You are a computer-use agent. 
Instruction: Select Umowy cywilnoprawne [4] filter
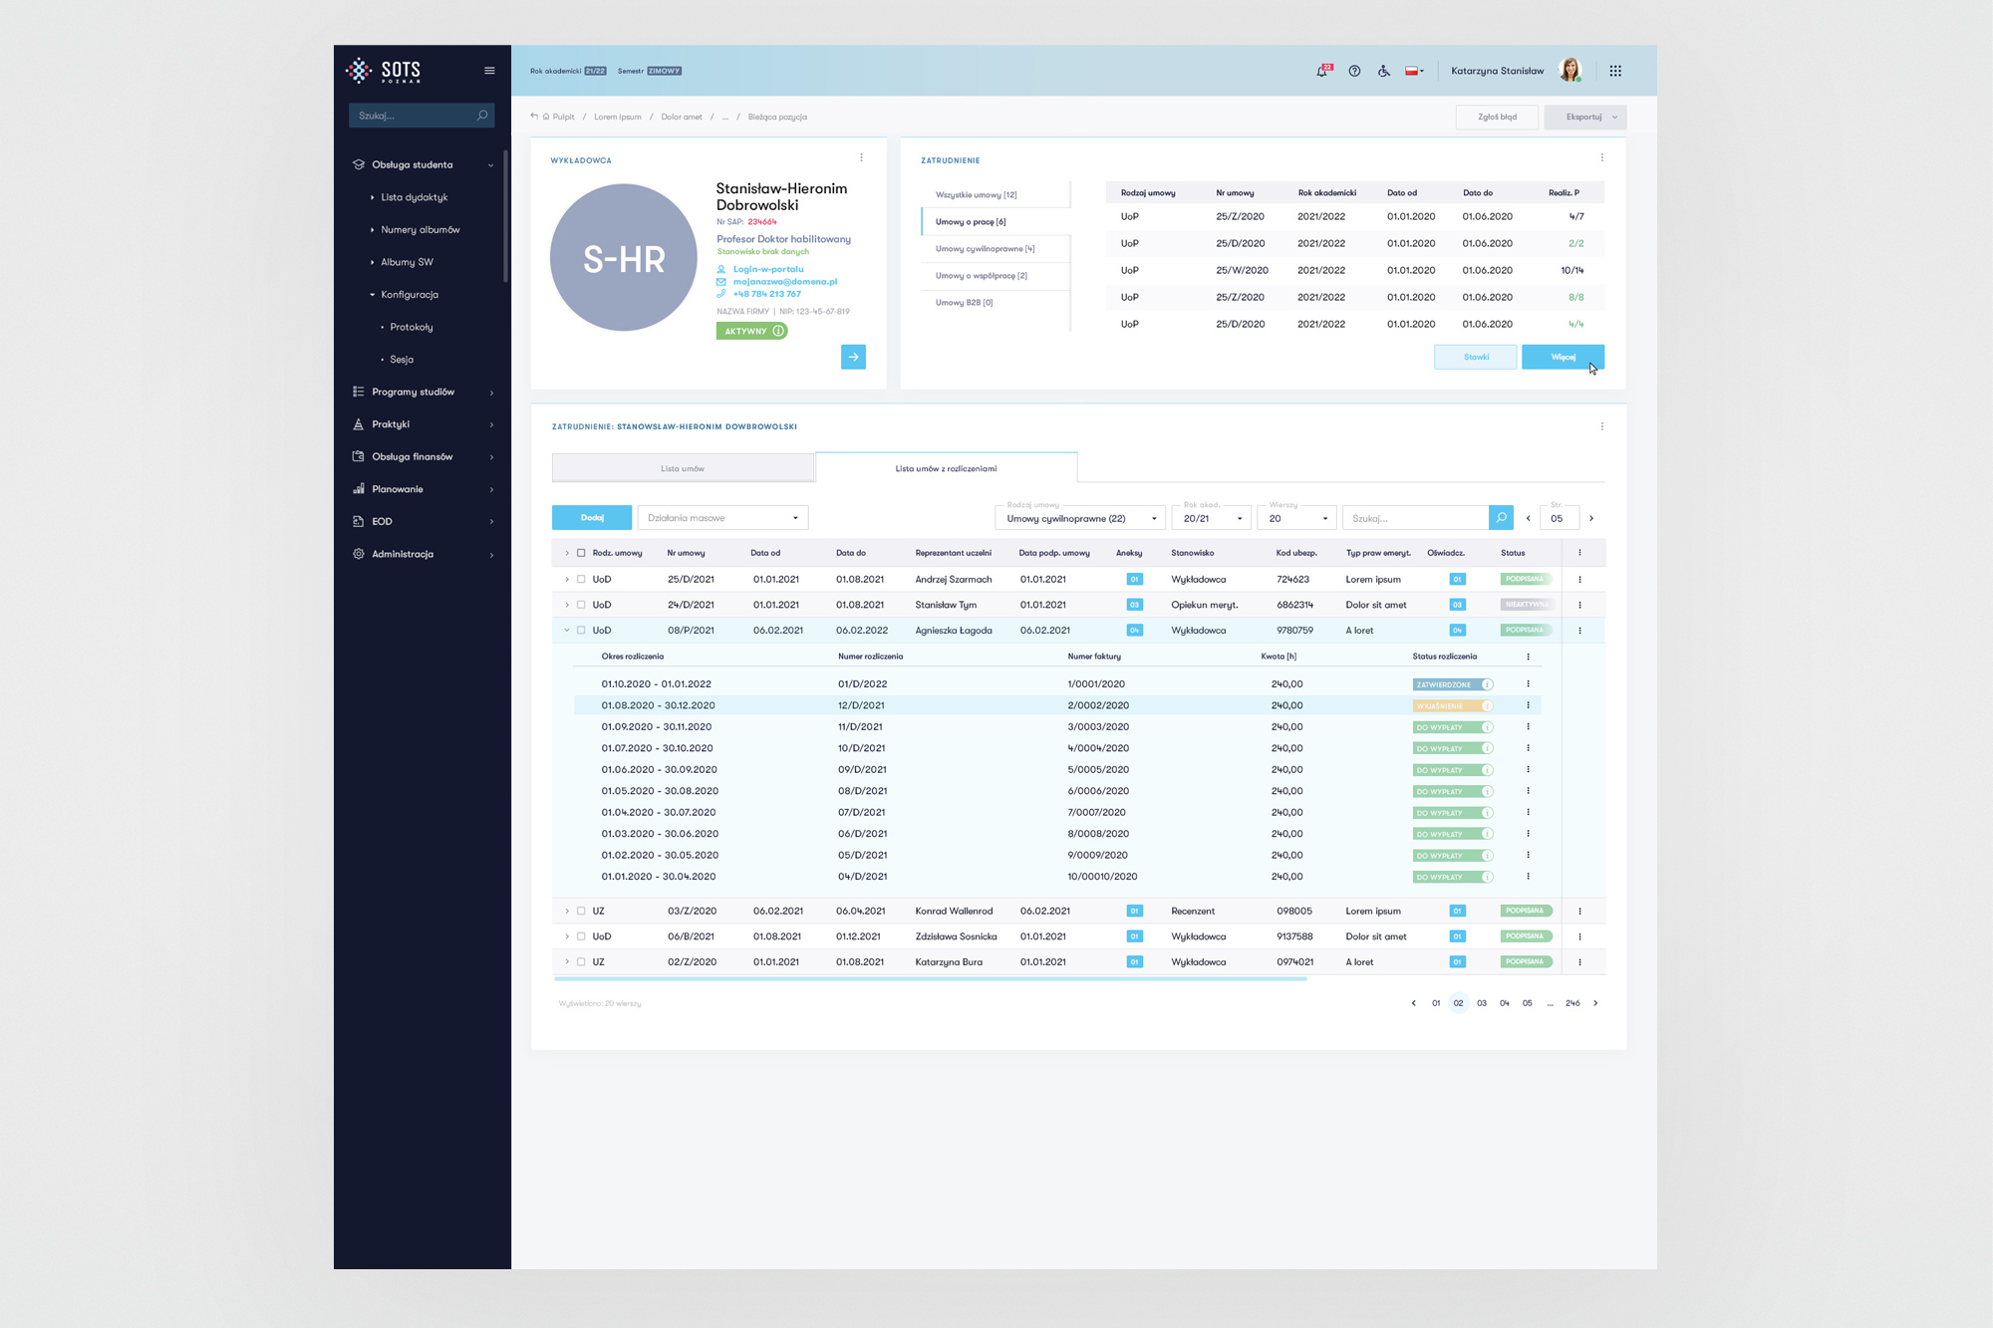[x=985, y=249]
